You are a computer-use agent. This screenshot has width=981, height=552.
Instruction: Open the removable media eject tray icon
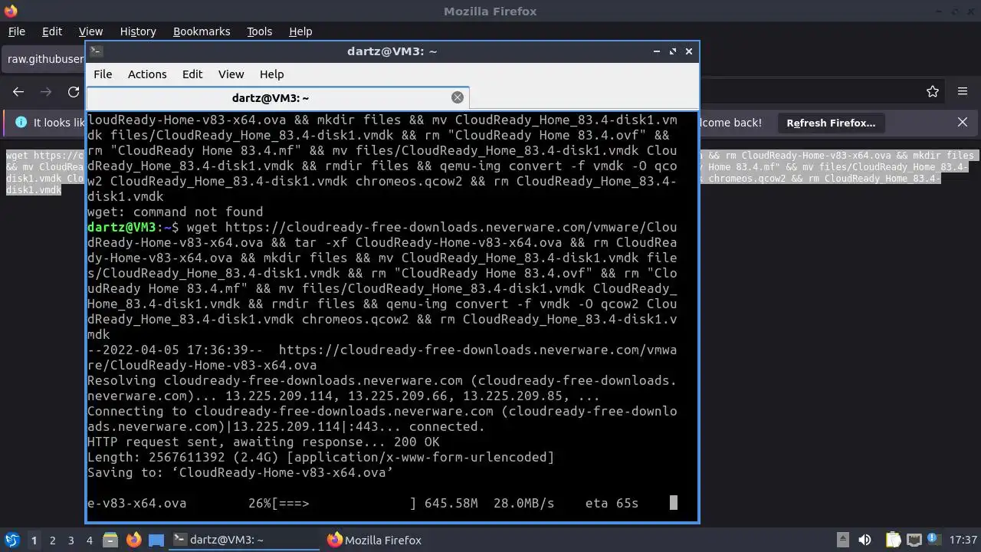coord(842,540)
